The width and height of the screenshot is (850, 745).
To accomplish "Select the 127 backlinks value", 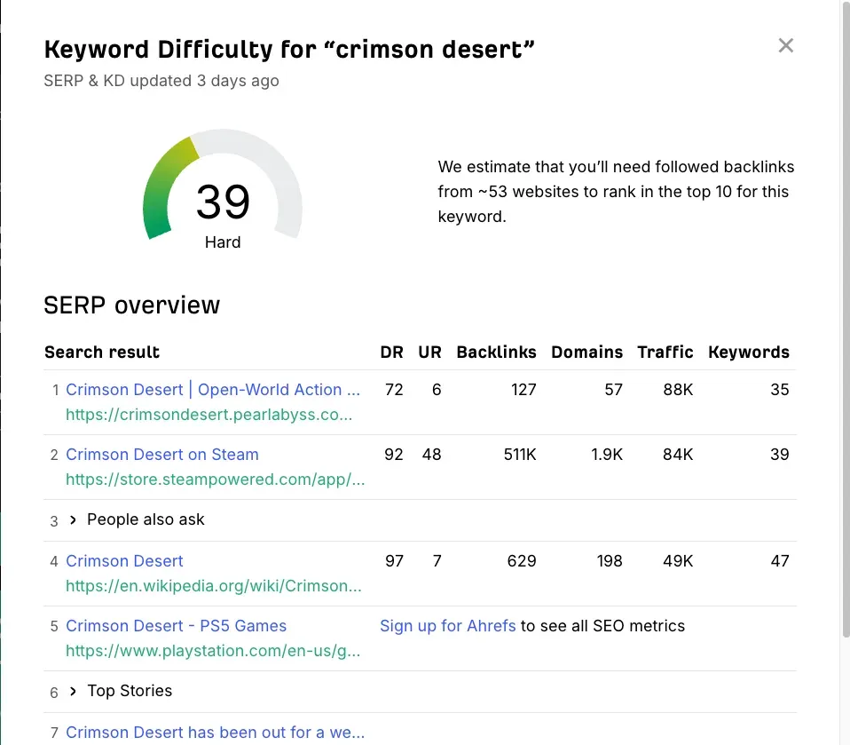I will 523,390.
